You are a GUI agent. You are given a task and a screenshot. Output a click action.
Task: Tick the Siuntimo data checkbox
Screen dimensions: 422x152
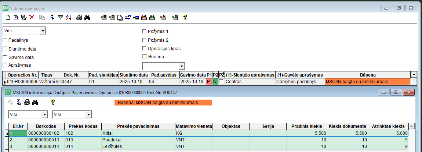tap(5, 49)
